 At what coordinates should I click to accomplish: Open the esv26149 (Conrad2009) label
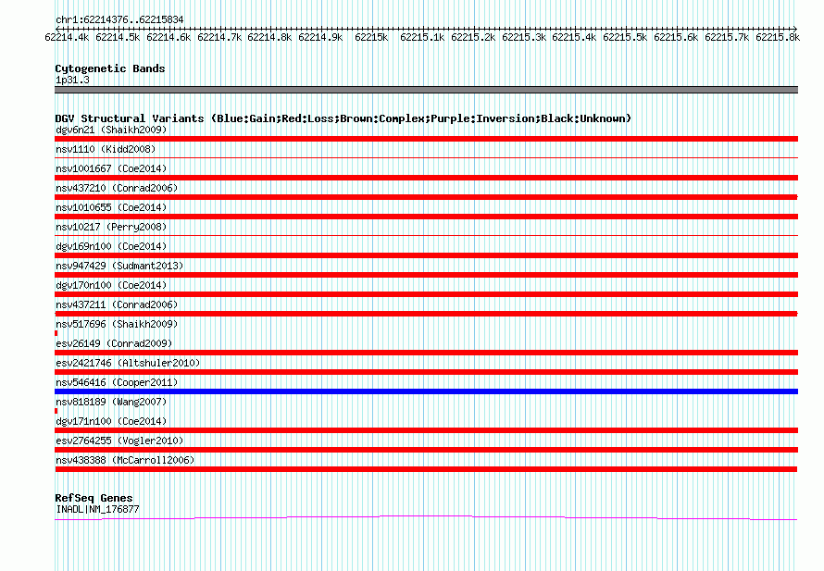pos(114,343)
